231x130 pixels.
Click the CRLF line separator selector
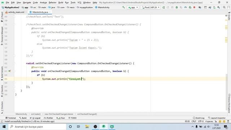click(x=194, y=121)
